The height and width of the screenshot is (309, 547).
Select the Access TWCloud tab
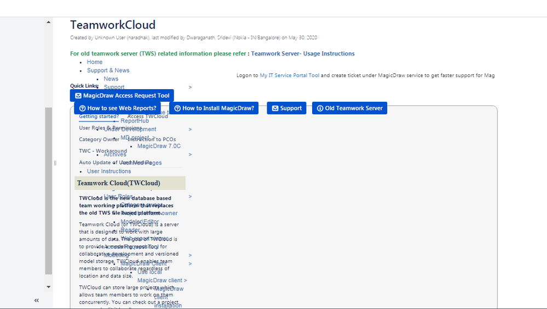coord(148,116)
